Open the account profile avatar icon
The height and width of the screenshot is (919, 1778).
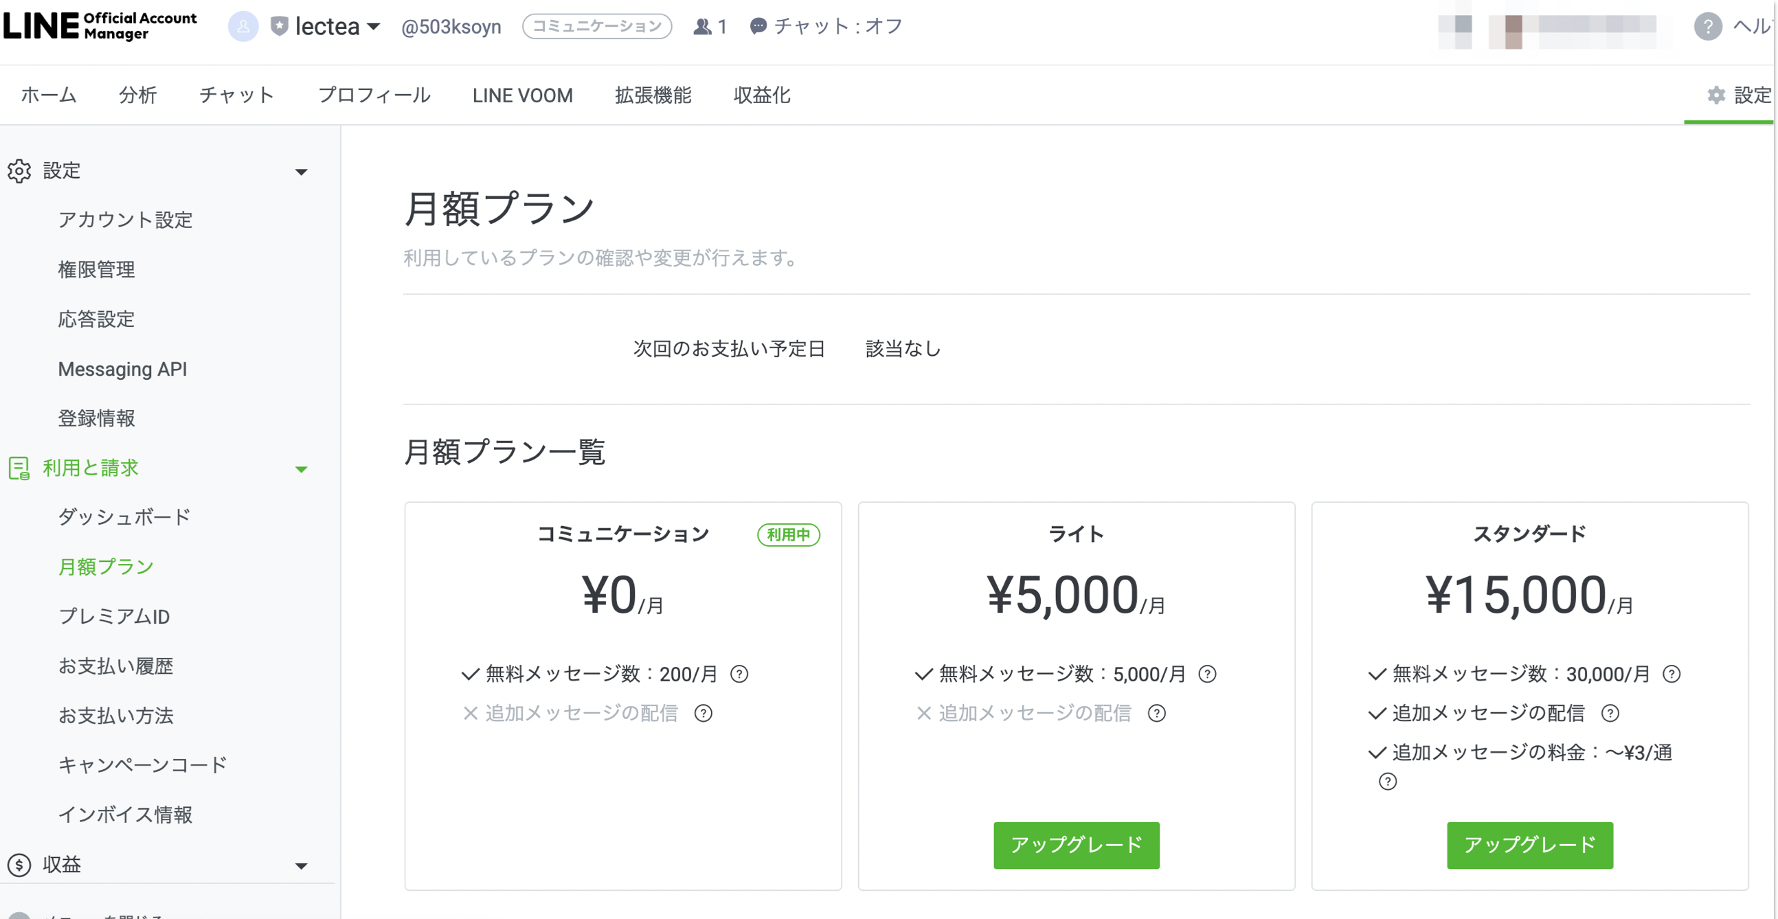(243, 26)
